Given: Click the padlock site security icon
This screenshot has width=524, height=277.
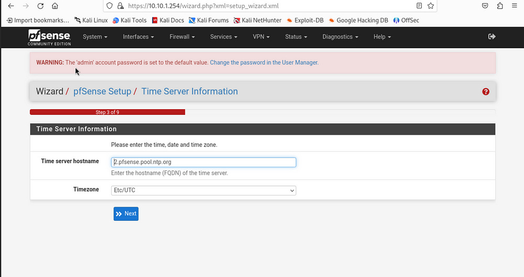Looking at the screenshot, I should coord(121,6).
